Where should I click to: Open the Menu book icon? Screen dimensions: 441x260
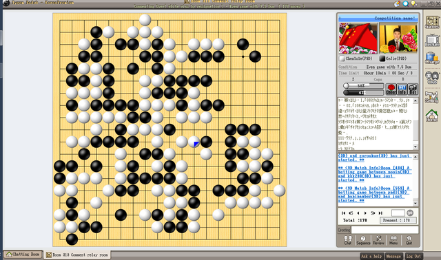pyautogui.click(x=393, y=240)
